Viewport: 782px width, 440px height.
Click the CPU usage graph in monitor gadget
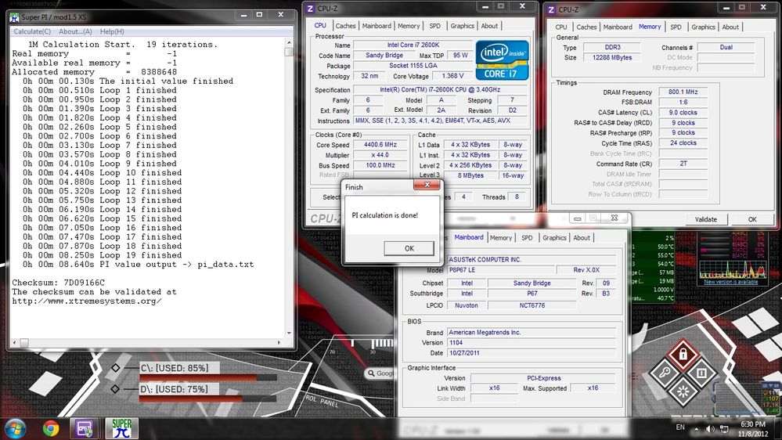[733, 269]
